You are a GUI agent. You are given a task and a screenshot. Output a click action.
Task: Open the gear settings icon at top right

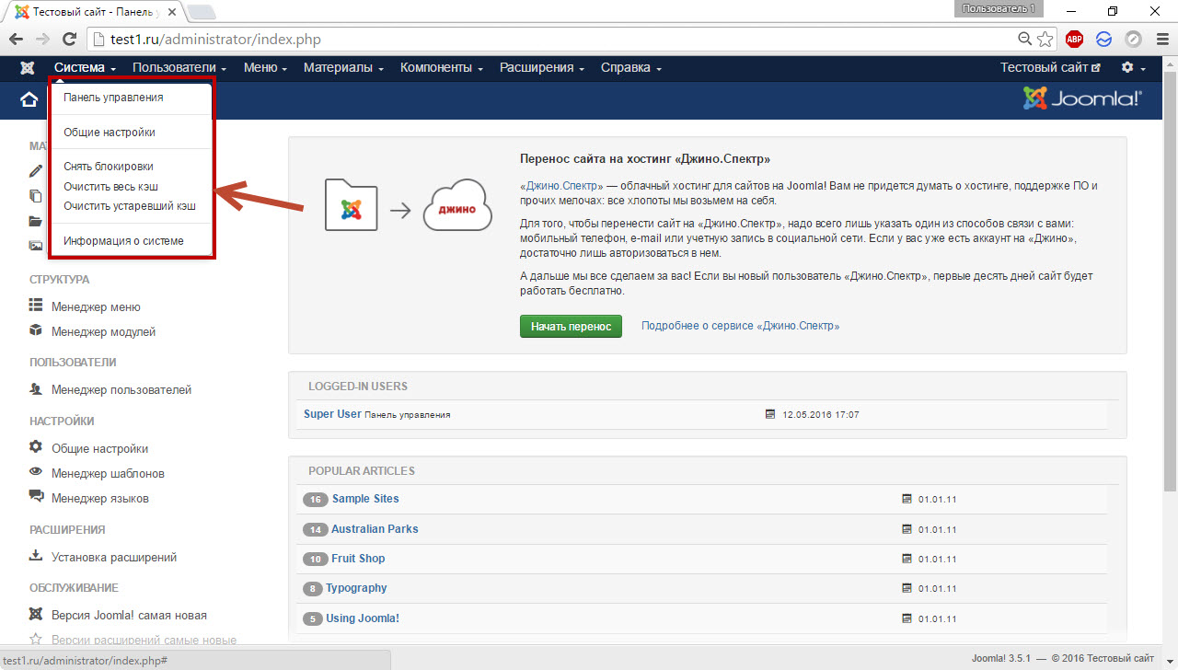(x=1128, y=68)
